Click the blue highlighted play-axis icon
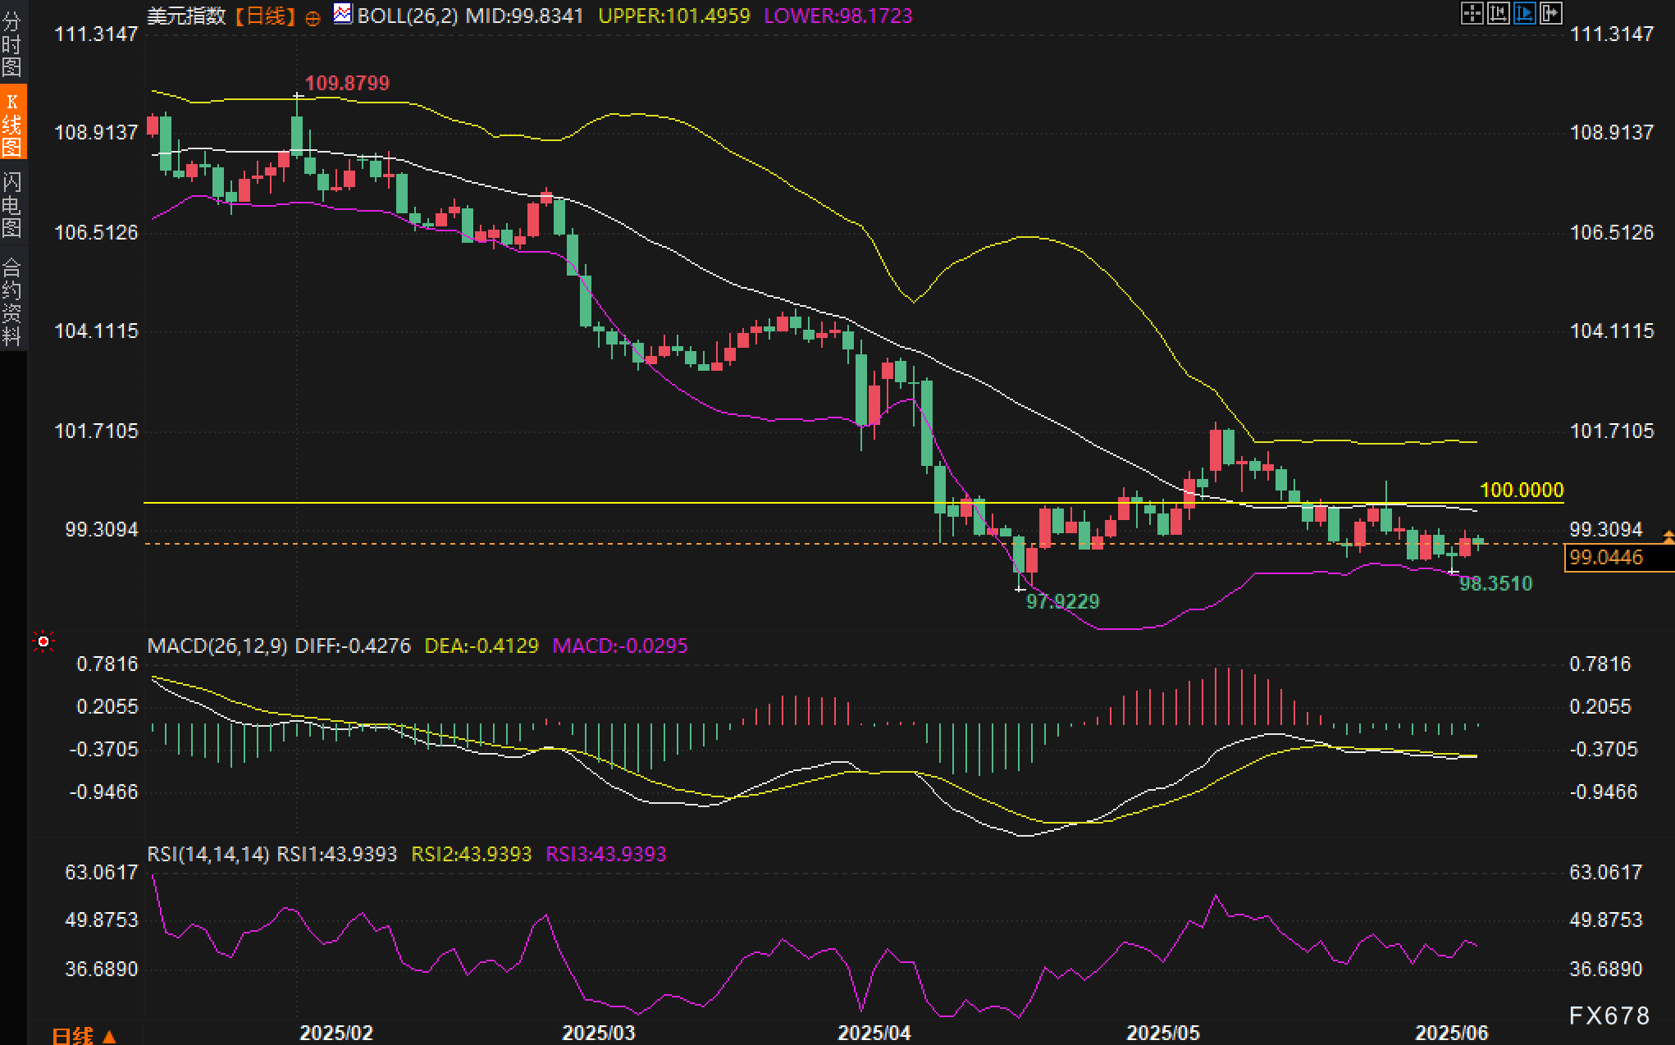 [1524, 13]
